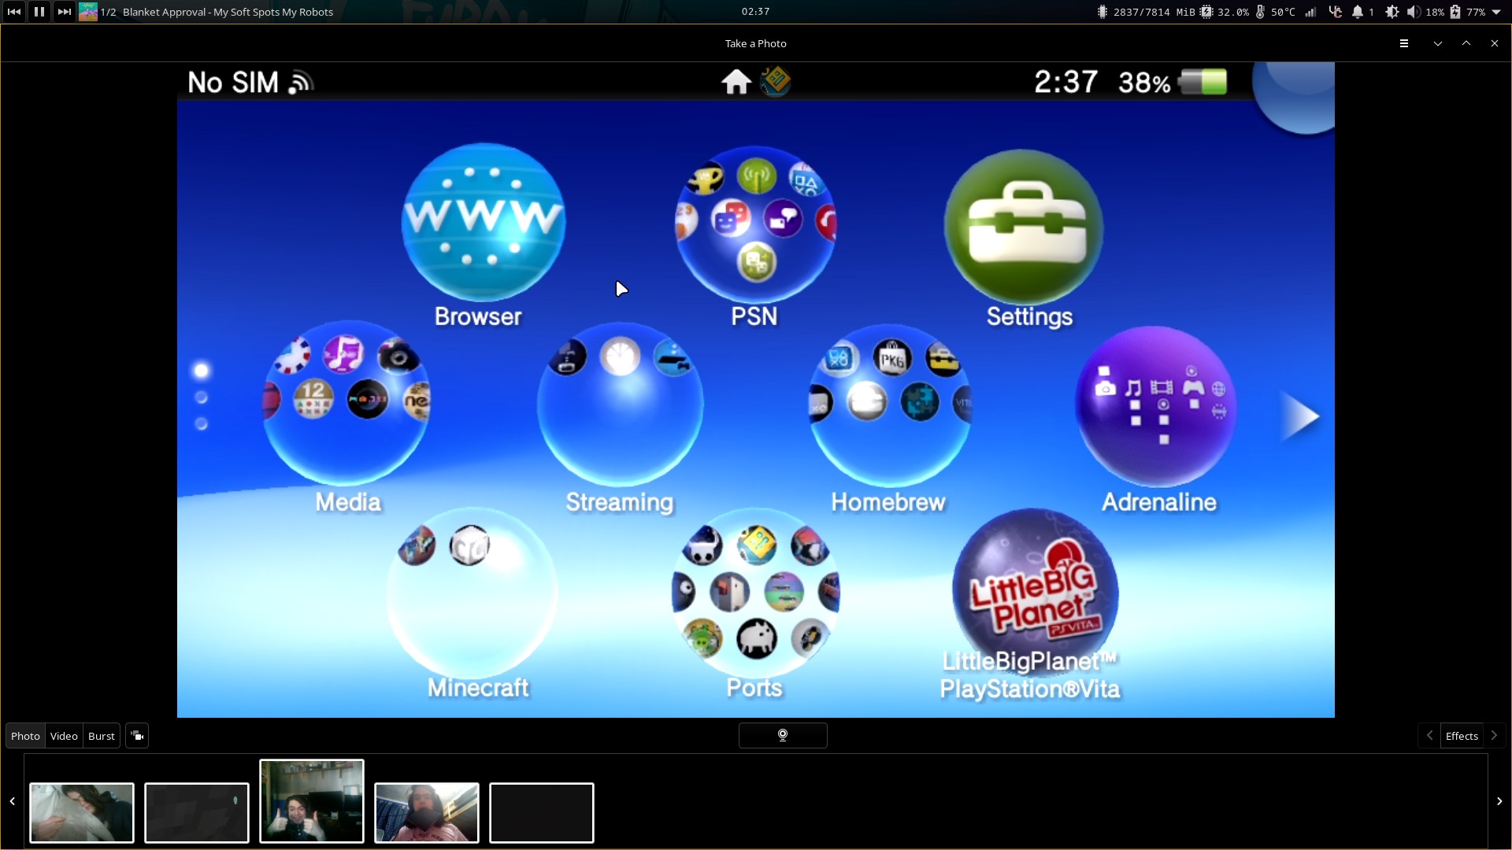This screenshot has height=850, width=1512.
Task: Open thumbs-up selfie thumbnail
Action: point(312,800)
